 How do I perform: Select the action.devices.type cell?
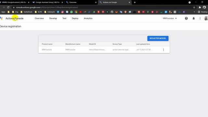pyautogui.click(x=121, y=50)
